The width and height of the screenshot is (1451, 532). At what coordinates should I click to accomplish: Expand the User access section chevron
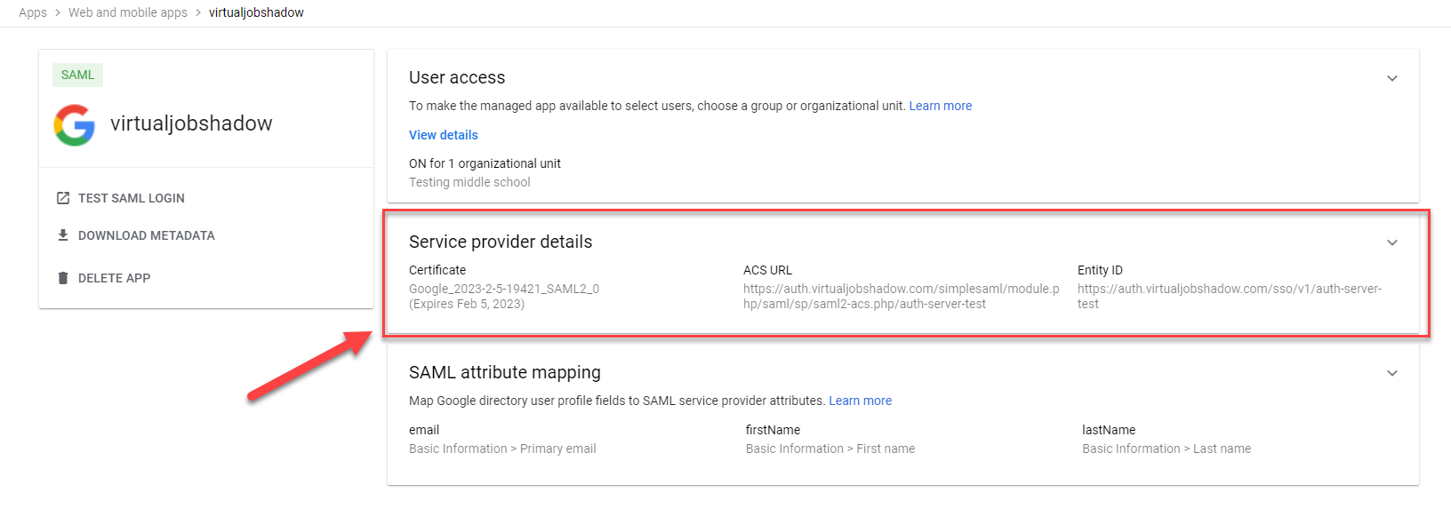tap(1392, 78)
